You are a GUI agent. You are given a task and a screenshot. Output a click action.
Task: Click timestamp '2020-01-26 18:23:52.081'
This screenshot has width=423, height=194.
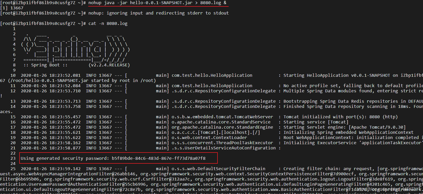pos(51,75)
